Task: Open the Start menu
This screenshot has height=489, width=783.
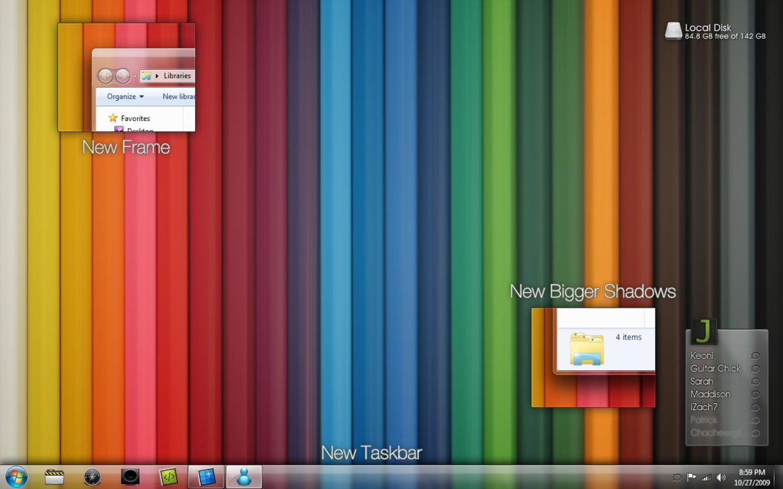Action: (x=15, y=477)
